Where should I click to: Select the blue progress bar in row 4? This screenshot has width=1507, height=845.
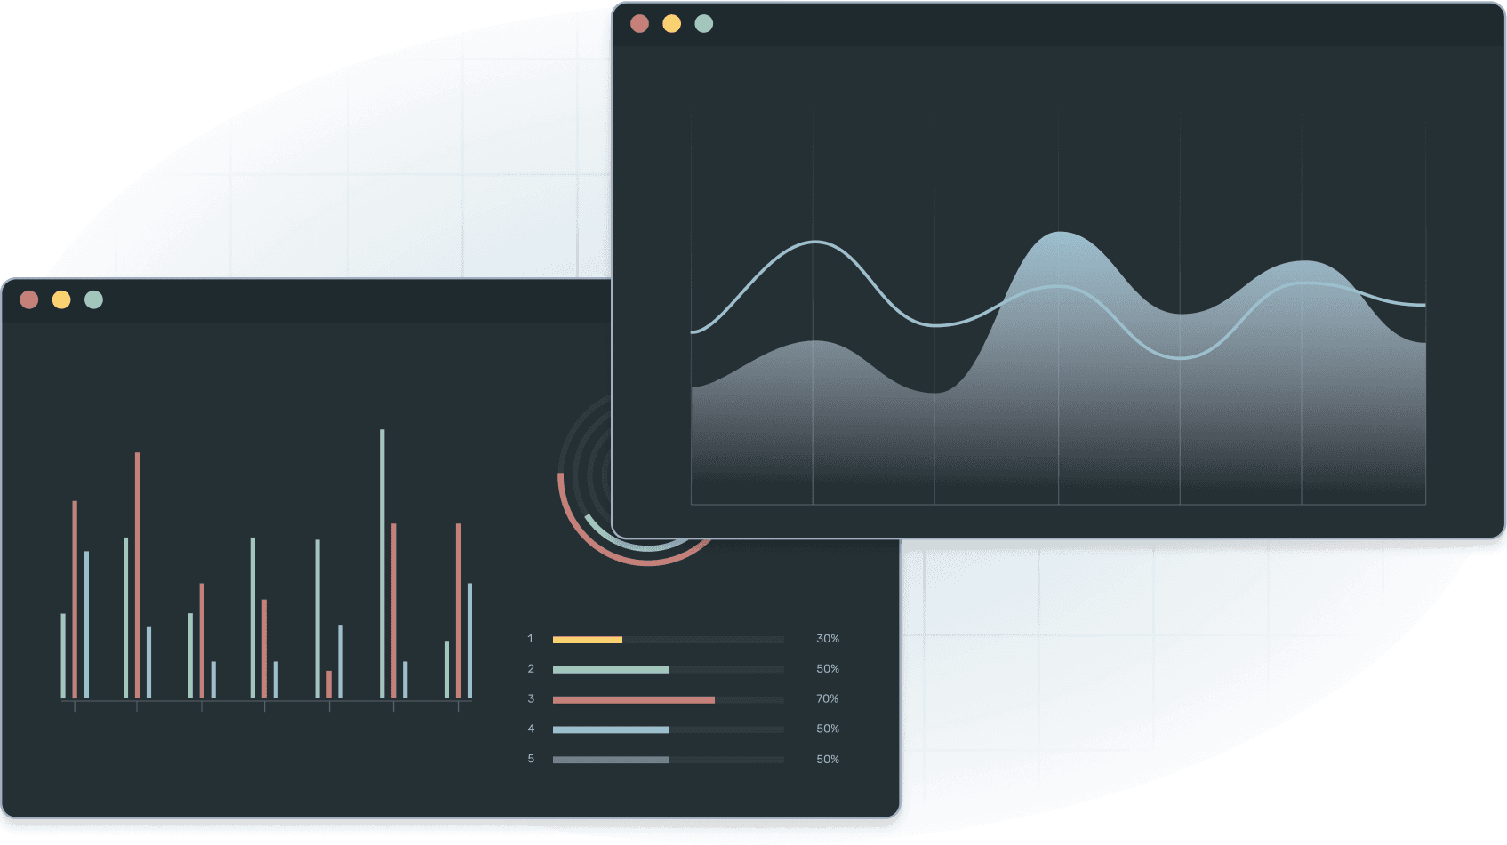coord(611,730)
